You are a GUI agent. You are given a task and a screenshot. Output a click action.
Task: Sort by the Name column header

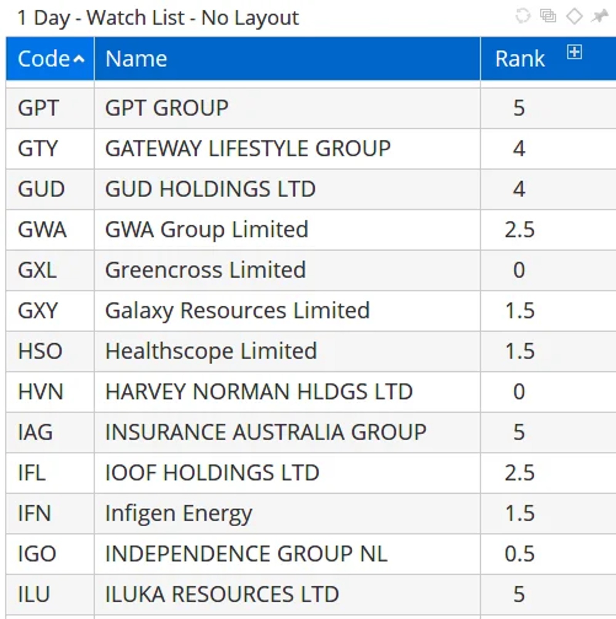(287, 59)
